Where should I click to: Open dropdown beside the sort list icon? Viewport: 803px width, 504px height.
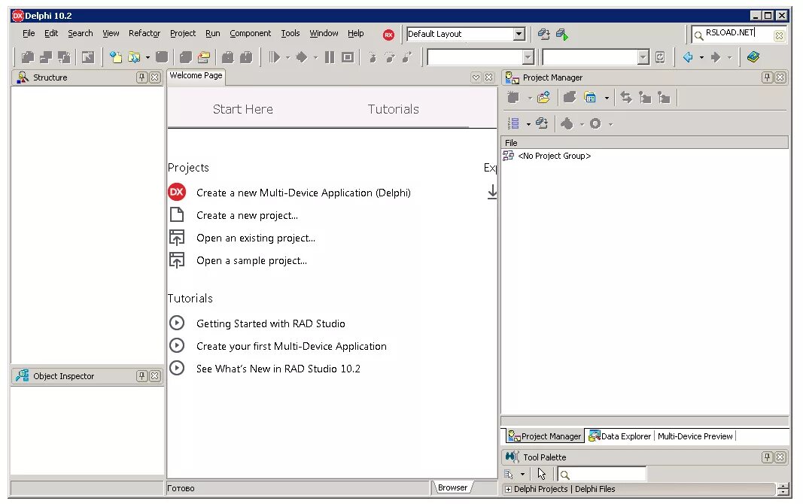coord(528,124)
